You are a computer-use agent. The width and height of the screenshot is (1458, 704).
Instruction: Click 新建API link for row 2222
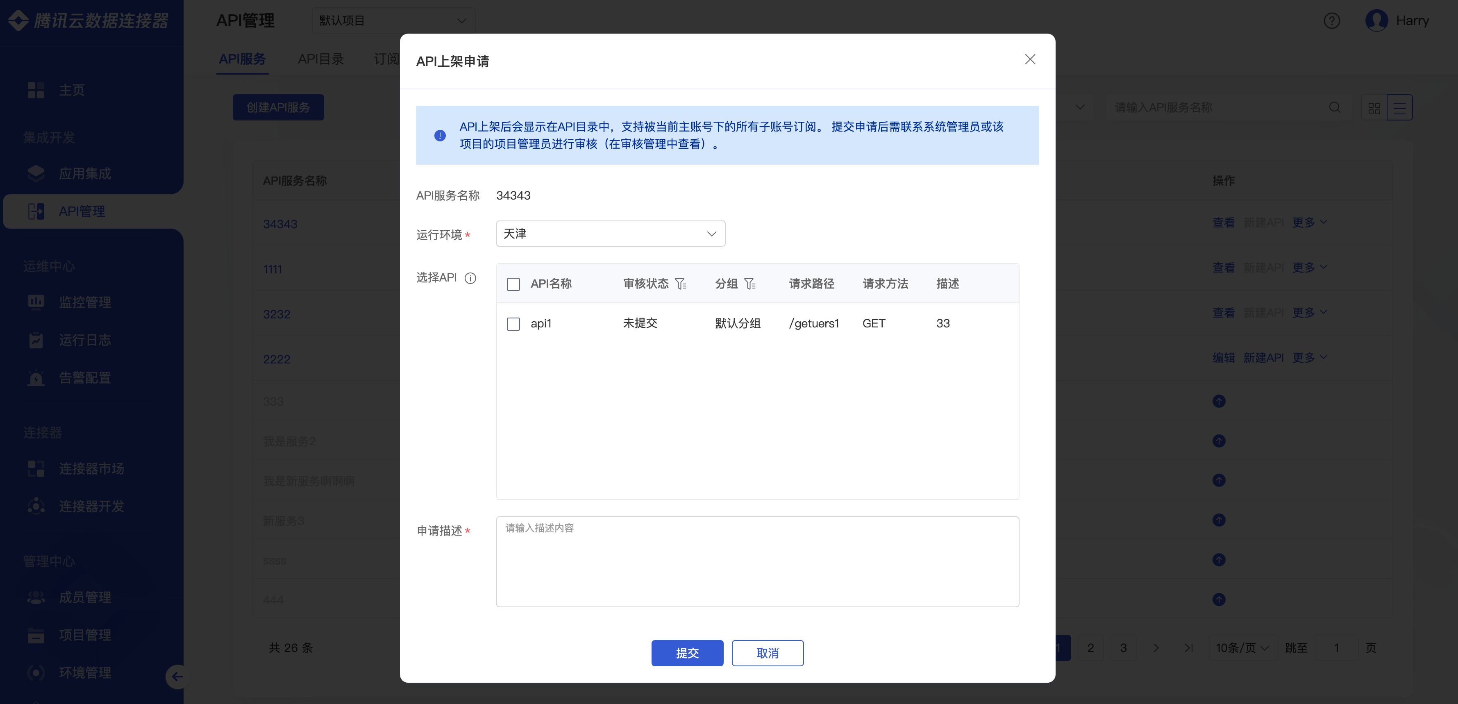click(1263, 358)
